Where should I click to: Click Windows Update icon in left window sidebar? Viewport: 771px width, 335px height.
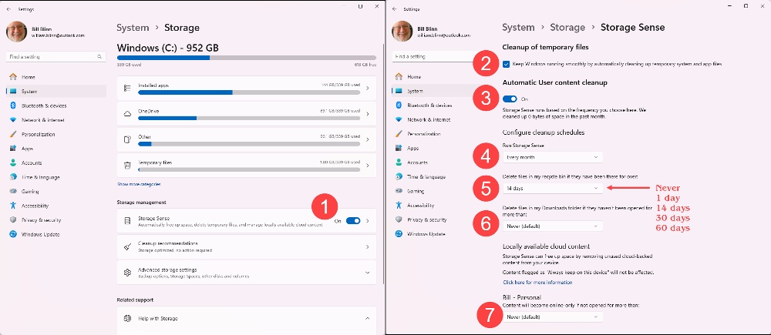point(13,234)
